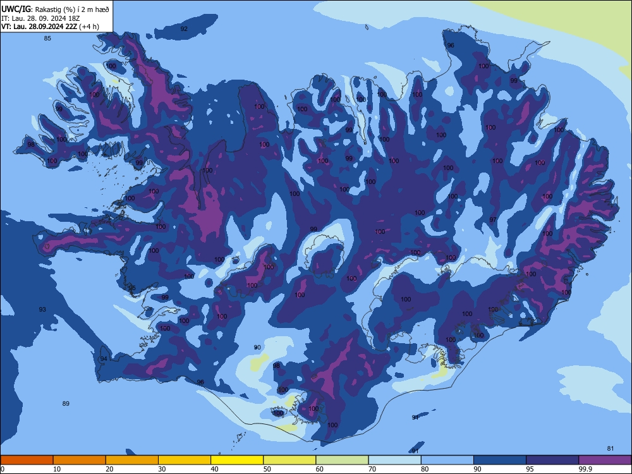The image size is (632, 474).
Task: Select the '70' legend tick label
Action: [372, 469]
